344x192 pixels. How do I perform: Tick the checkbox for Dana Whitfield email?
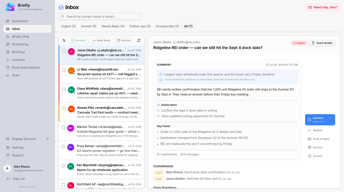click(64, 89)
